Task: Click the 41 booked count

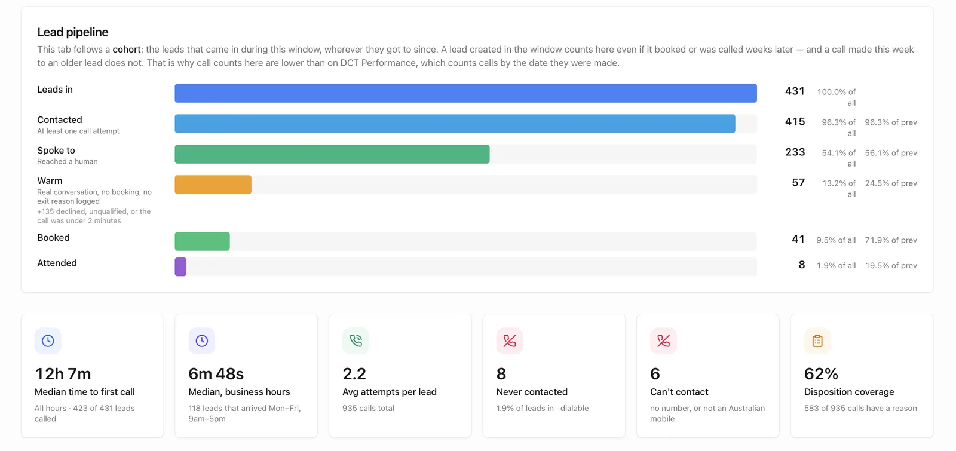Action: coord(798,240)
